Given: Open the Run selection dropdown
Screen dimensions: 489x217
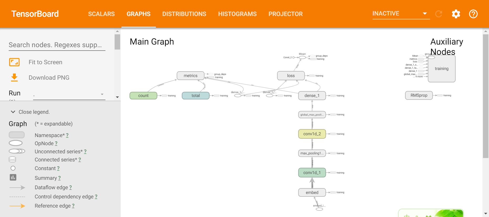Looking at the screenshot, I should 69,94.
